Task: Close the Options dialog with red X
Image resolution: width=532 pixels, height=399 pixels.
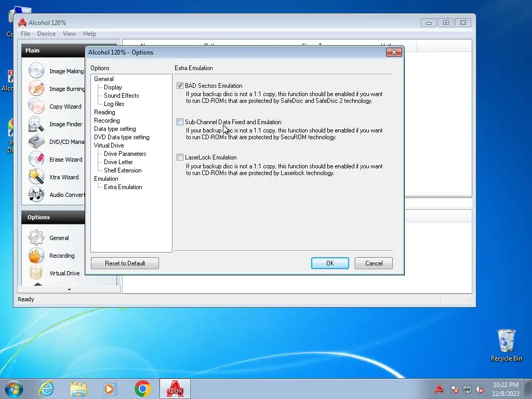Action: tap(394, 52)
